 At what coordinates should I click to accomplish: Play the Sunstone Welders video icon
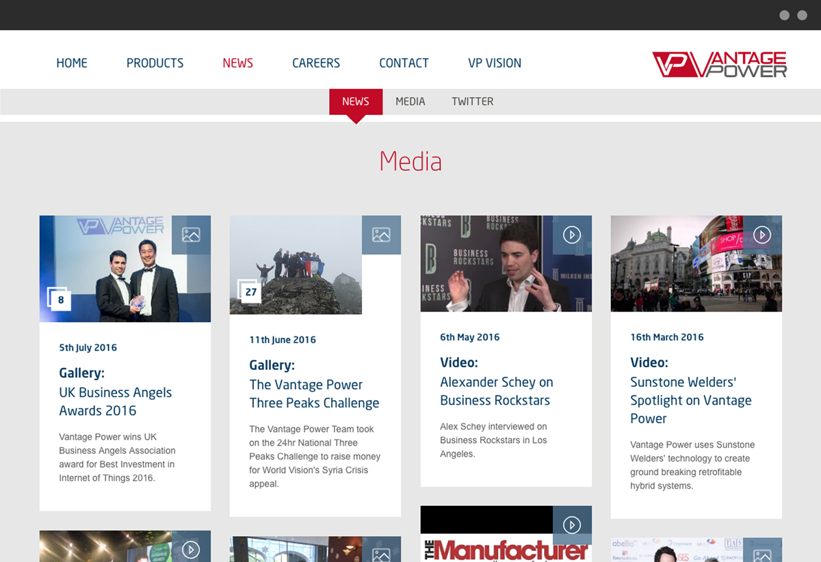pyautogui.click(x=762, y=235)
